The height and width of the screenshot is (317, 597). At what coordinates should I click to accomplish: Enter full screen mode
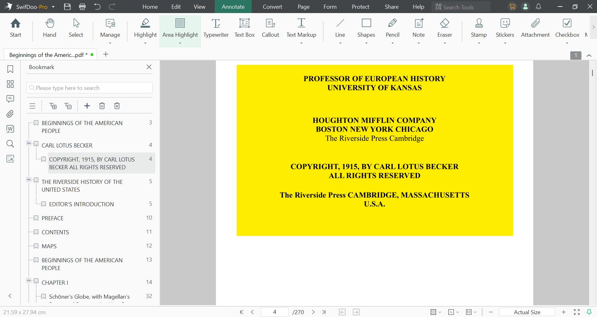(x=577, y=312)
